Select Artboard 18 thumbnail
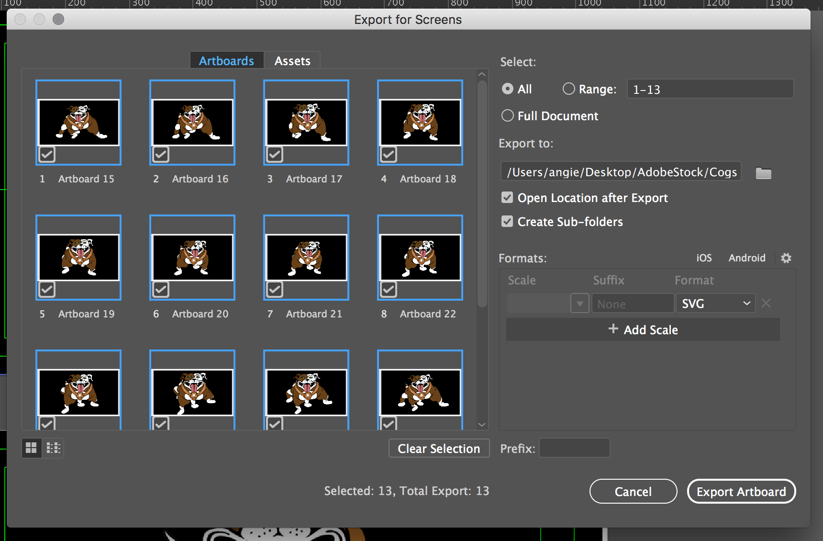Screen dimensions: 823x541 point(420,122)
